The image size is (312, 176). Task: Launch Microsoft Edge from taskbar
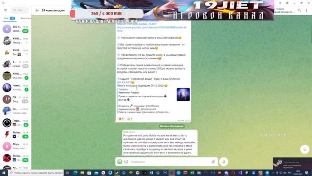coord(76,173)
